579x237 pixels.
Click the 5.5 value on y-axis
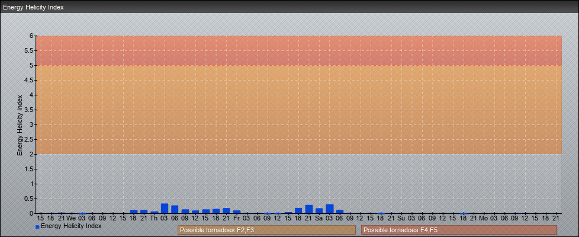point(29,50)
